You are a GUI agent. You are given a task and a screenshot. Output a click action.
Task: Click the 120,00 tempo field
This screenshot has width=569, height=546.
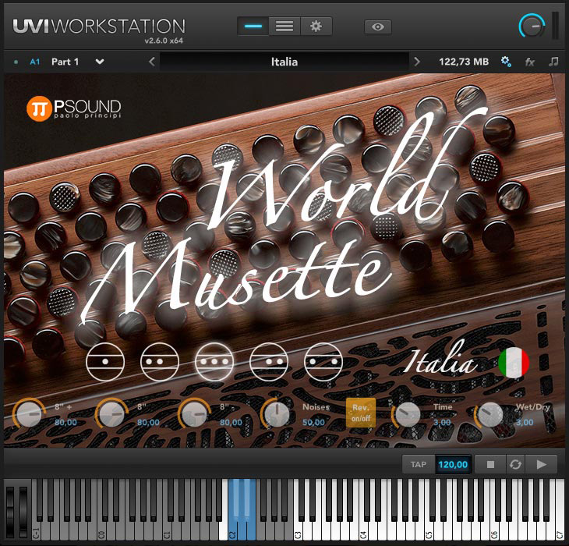[x=453, y=464]
